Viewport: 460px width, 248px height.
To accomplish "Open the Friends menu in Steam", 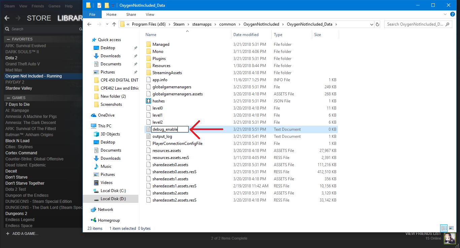I will [x=38, y=6].
